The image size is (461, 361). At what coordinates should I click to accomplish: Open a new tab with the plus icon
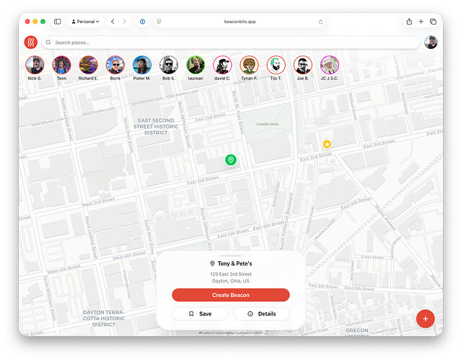click(421, 22)
